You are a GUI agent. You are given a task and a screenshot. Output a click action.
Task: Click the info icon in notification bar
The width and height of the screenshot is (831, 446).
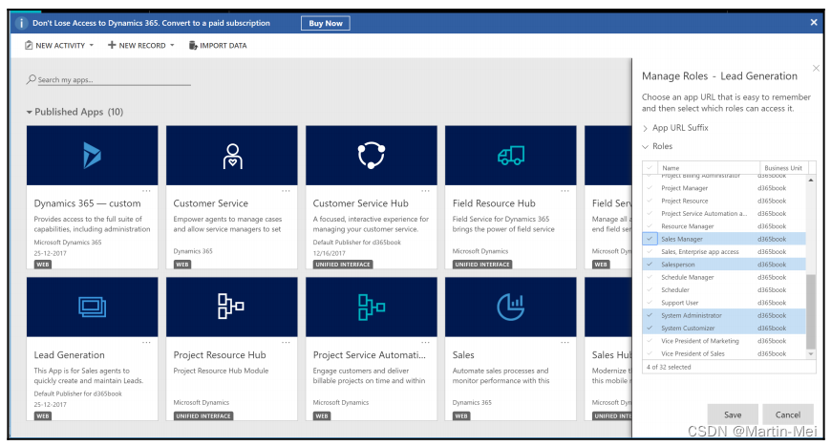tap(21, 23)
